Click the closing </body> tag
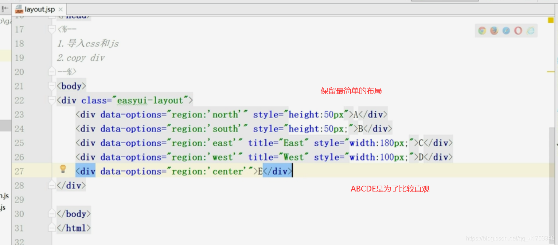Viewport: 558px width, 245px height. click(74, 214)
